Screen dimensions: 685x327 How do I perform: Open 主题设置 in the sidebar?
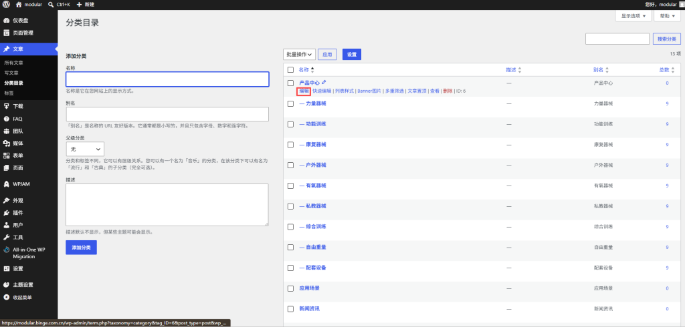click(x=29, y=285)
